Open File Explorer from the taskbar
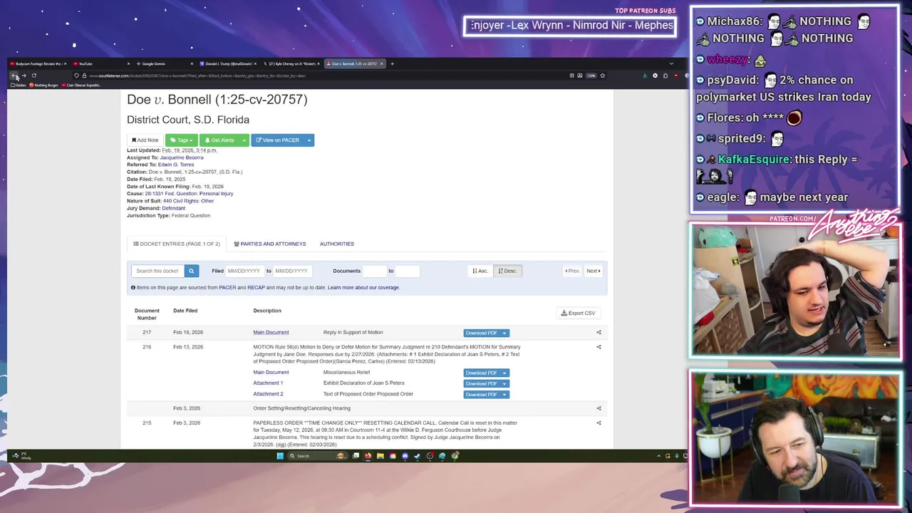The height and width of the screenshot is (513, 912). click(x=380, y=456)
